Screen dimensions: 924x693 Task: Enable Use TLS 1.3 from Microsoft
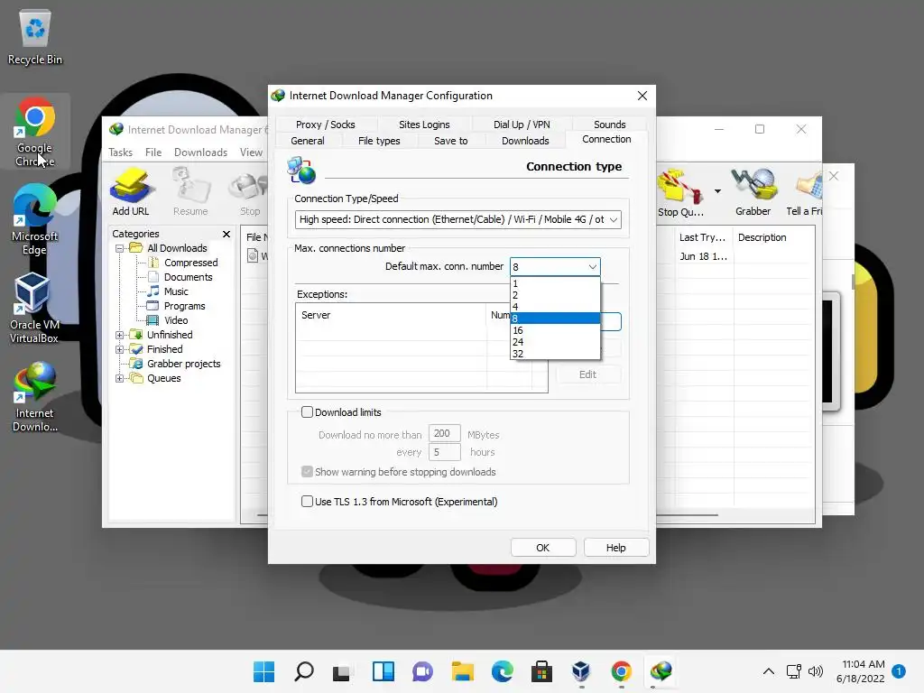(307, 502)
